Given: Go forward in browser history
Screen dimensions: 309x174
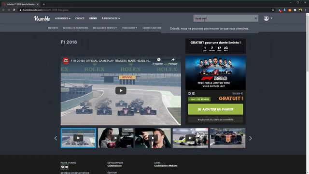Looking at the screenshot, I should click(9, 10).
